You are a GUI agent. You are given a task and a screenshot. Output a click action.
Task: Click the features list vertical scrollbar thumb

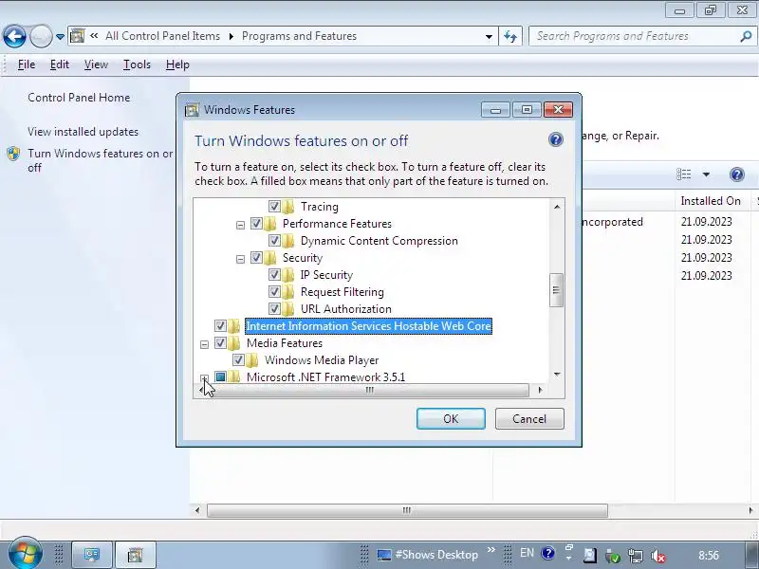pos(557,290)
